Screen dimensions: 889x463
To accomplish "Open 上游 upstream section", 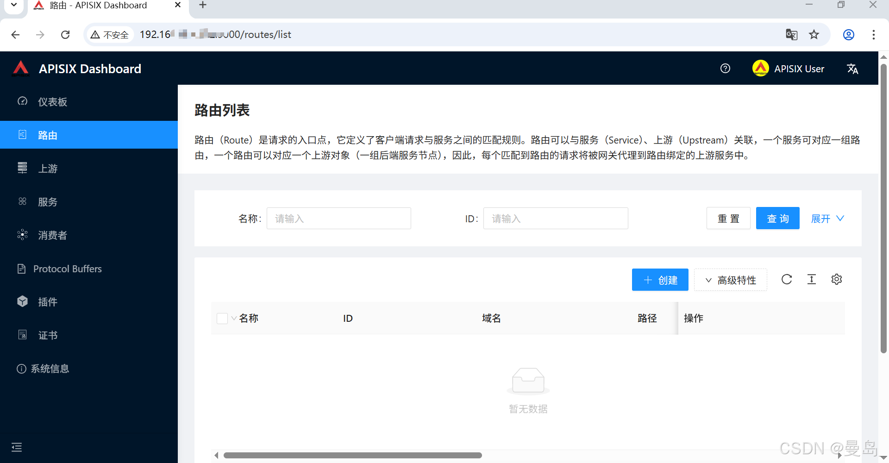I will [x=89, y=169].
